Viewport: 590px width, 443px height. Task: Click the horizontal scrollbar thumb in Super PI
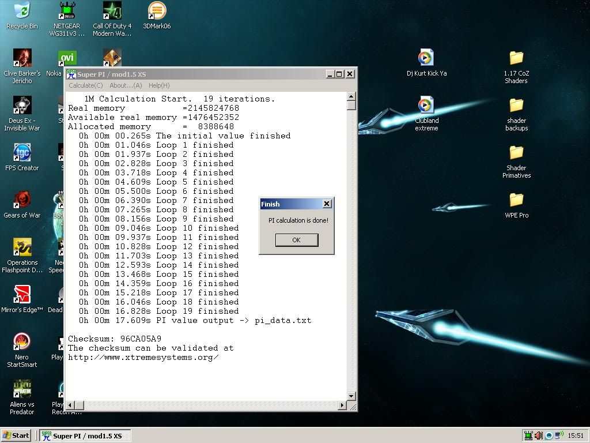(x=79, y=406)
